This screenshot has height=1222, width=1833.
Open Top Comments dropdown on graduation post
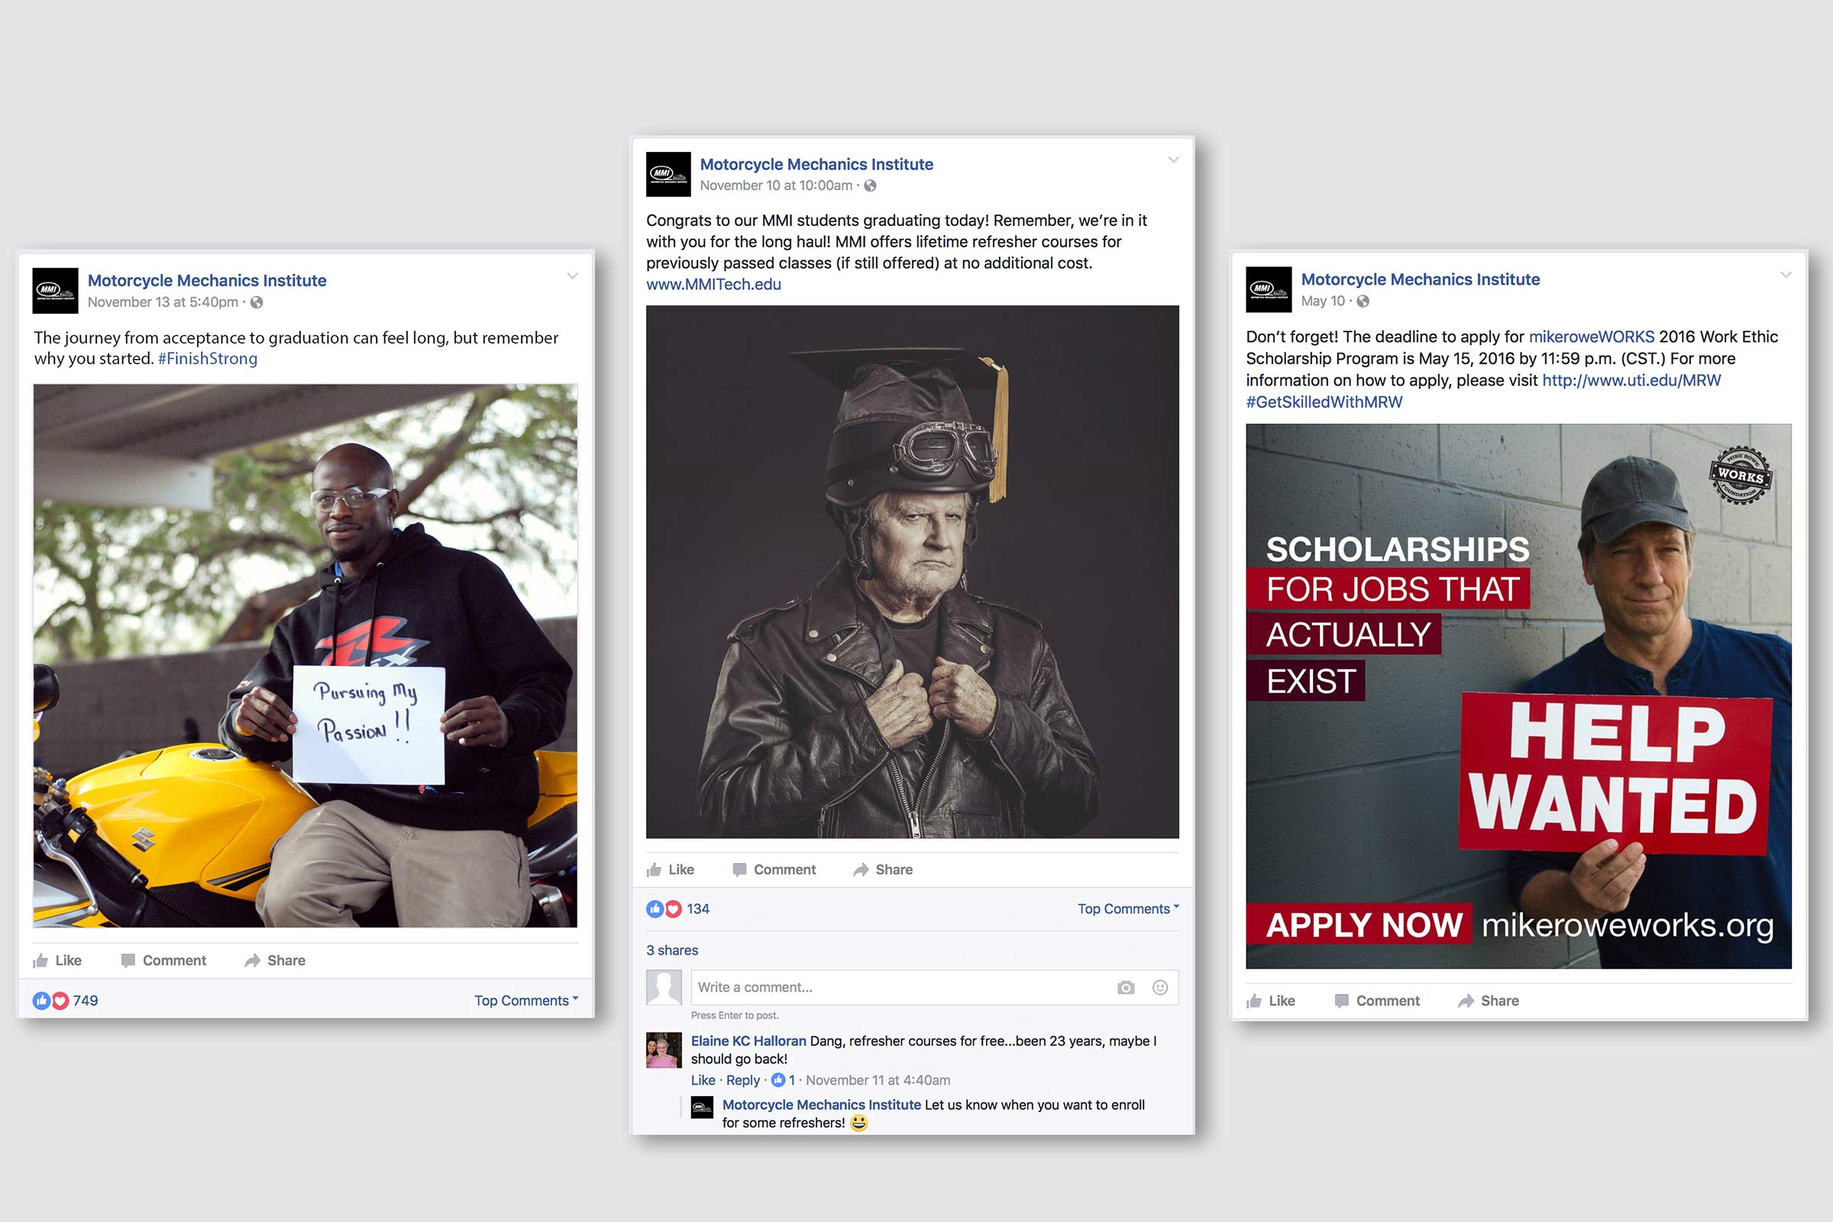(x=1128, y=909)
